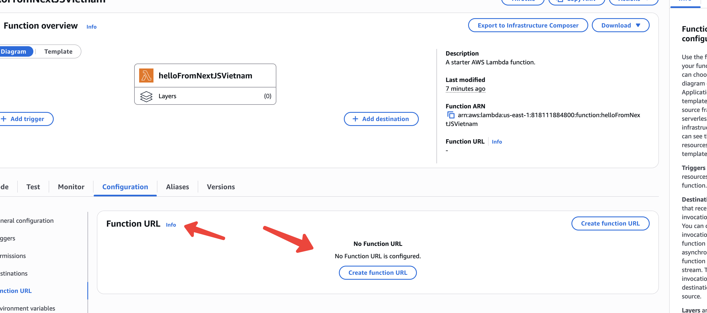Select the Aliases tab
The image size is (707, 313).
point(177,187)
